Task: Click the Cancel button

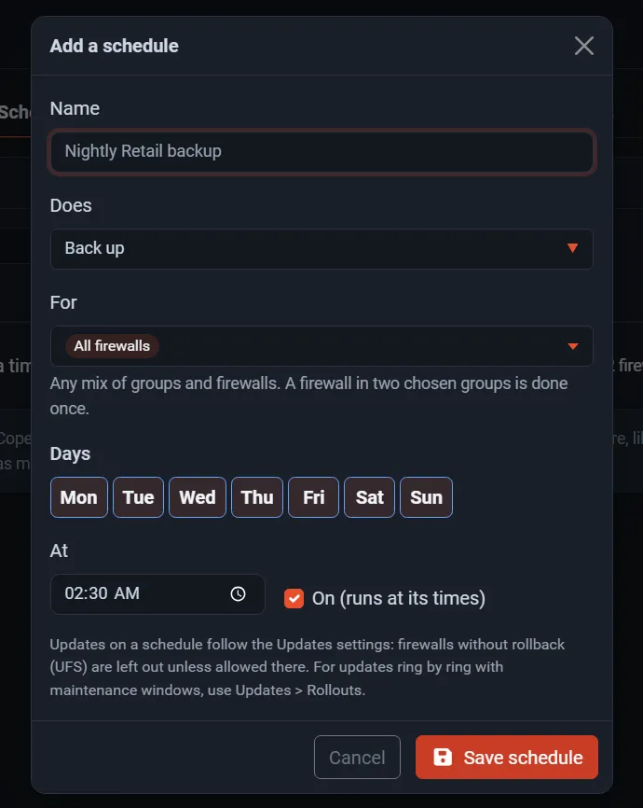Action: coord(357,757)
